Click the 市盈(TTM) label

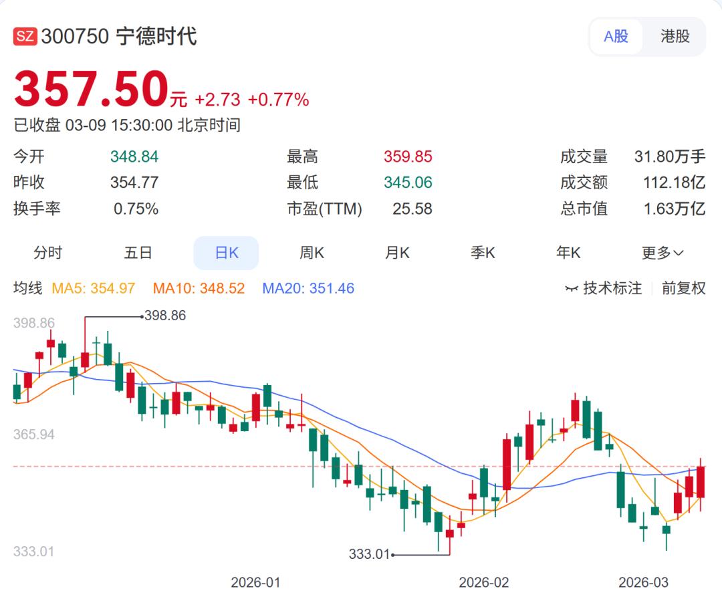tap(325, 209)
